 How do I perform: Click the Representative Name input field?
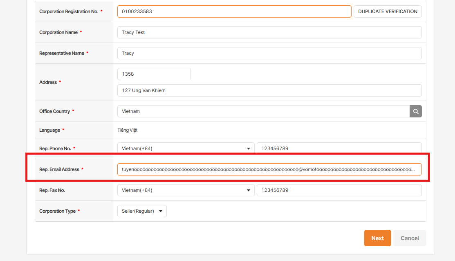[x=269, y=53]
